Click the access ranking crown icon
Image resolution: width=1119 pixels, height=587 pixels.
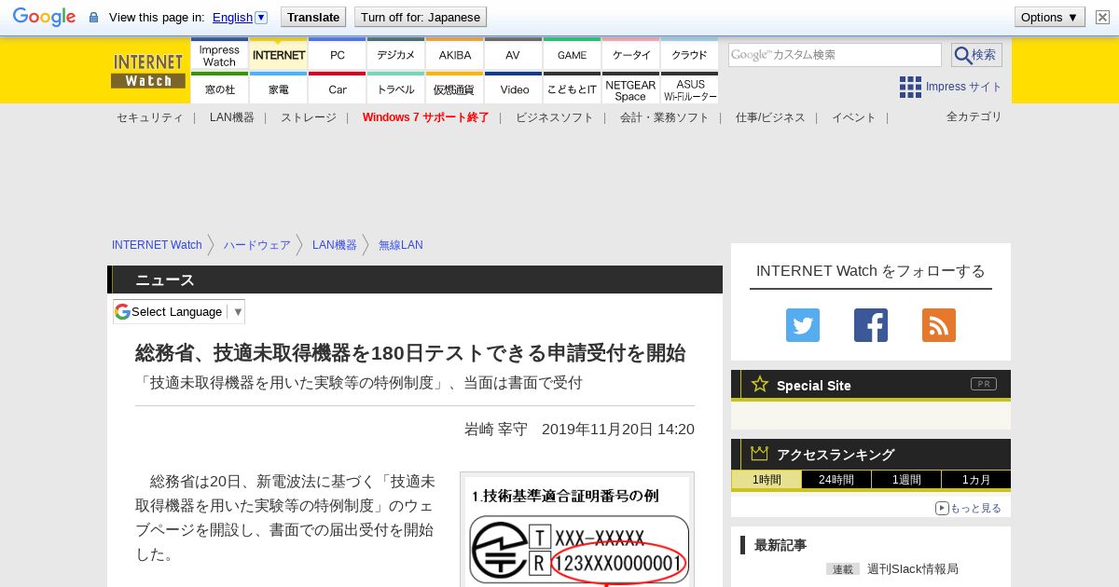point(760,454)
